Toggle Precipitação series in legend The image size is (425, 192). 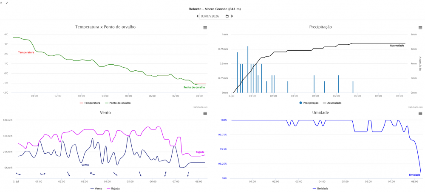pyautogui.click(x=309, y=103)
